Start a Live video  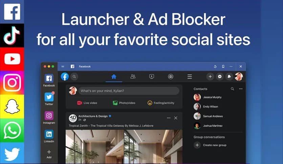tap(87, 103)
